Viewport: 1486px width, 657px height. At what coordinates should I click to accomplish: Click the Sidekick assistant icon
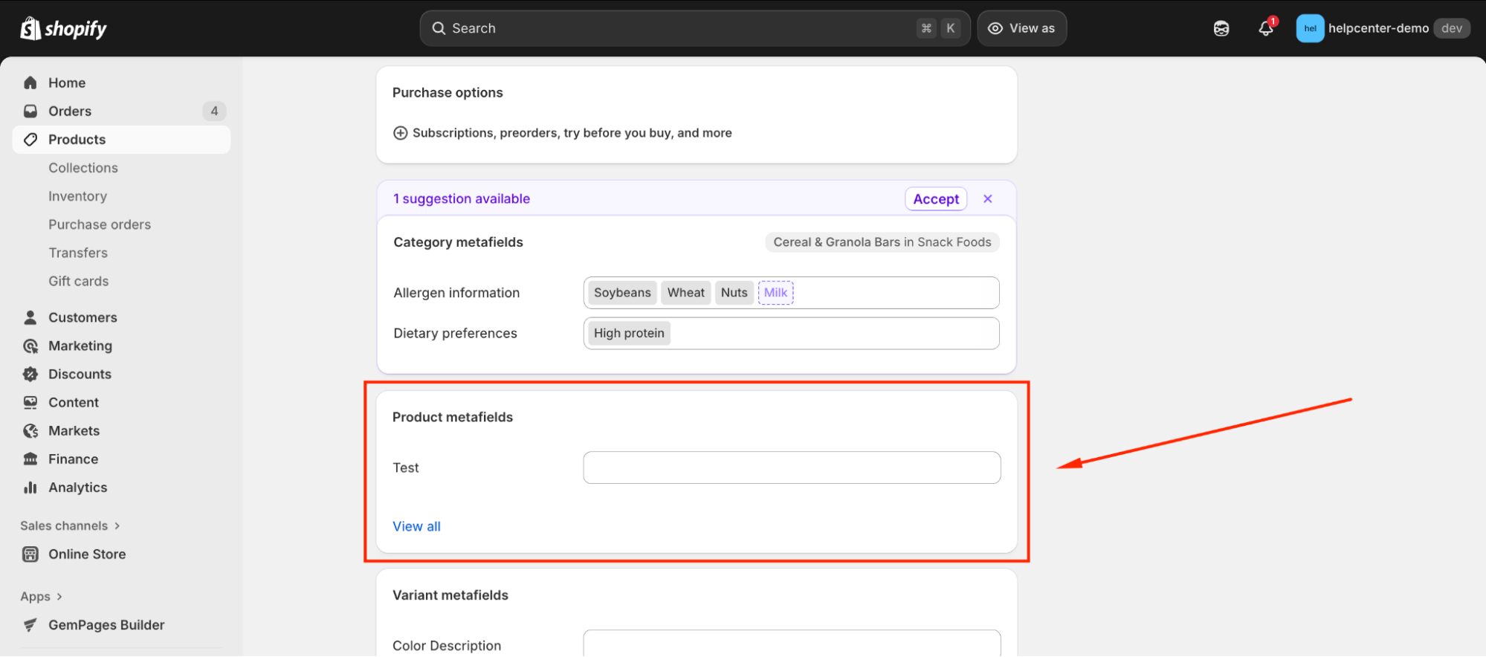click(1221, 28)
